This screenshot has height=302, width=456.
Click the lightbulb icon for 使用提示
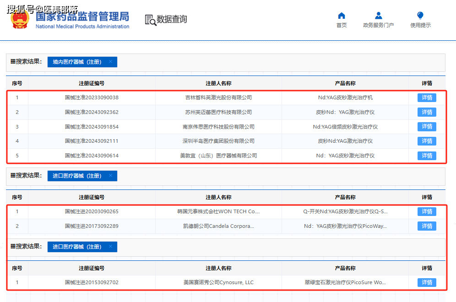point(420,15)
